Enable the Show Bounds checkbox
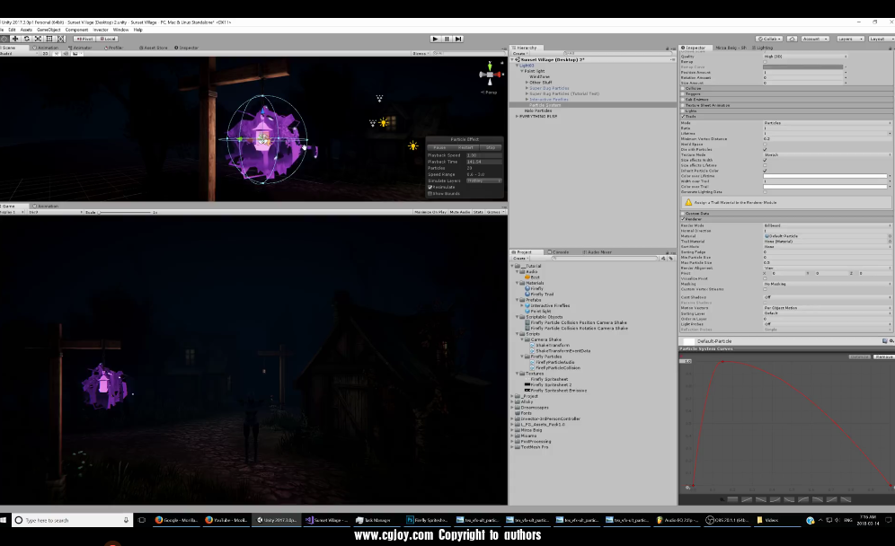Image resolution: width=895 pixels, height=546 pixels. coord(430,193)
